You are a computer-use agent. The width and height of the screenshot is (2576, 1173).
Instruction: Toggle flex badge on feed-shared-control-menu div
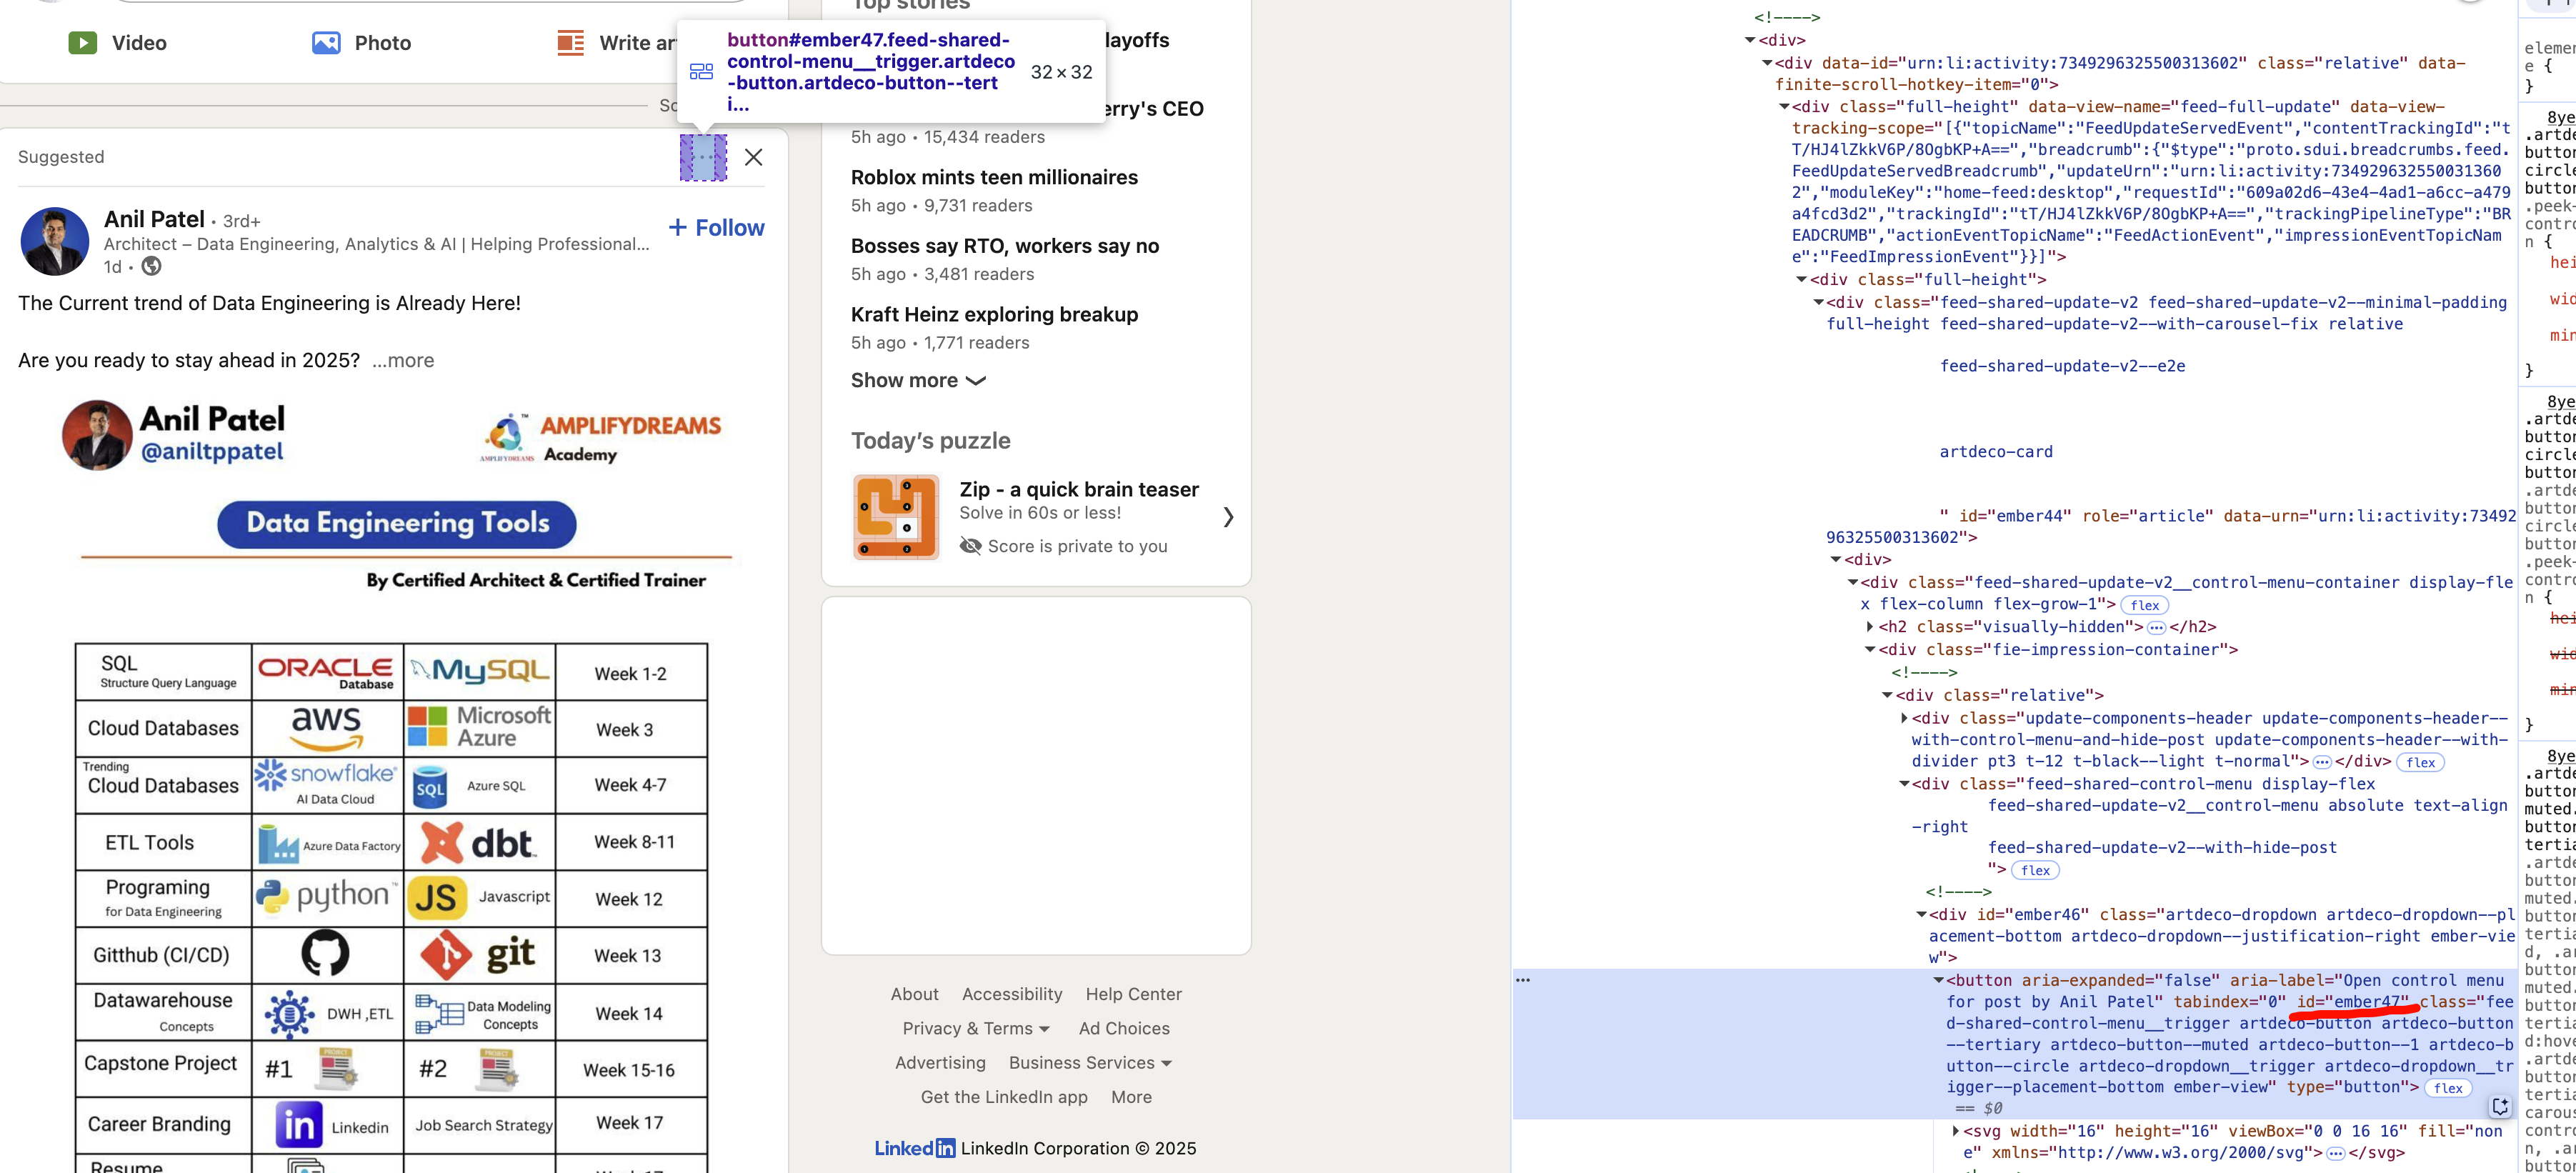pyautogui.click(x=2035, y=870)
